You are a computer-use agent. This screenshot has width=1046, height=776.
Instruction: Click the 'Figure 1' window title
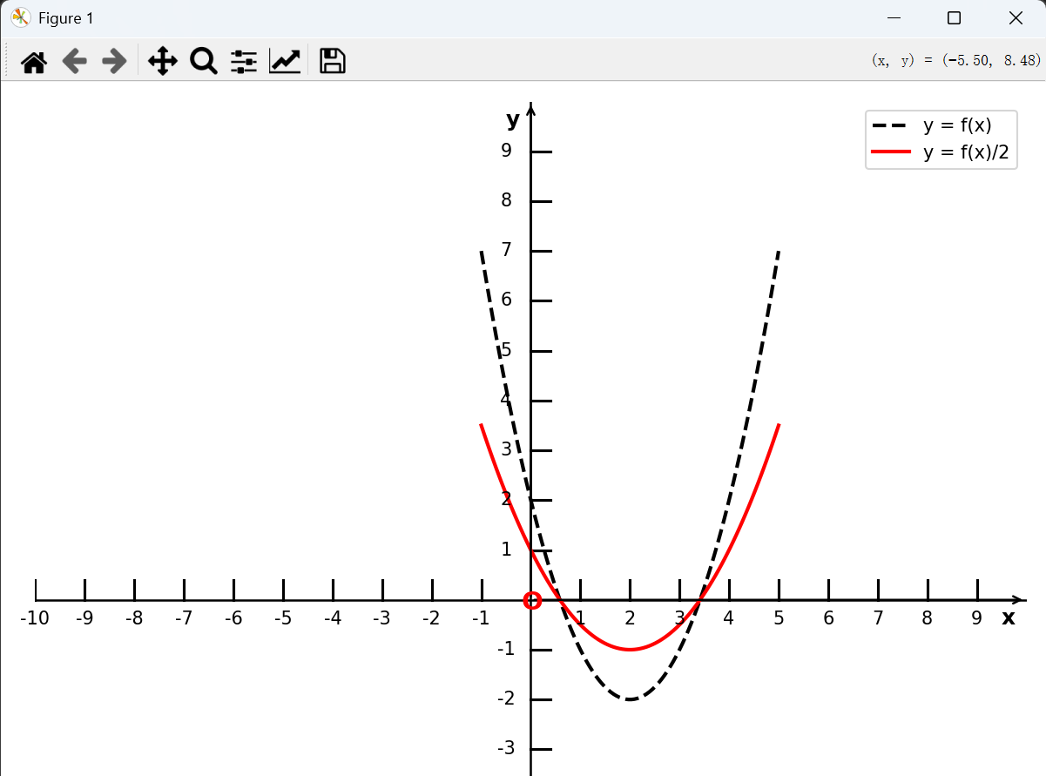tap(66, 18)
